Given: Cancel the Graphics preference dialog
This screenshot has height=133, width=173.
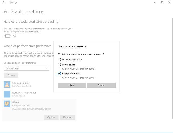Looking at the screenshot, I should pyautogui.click(x=101, y=85).
